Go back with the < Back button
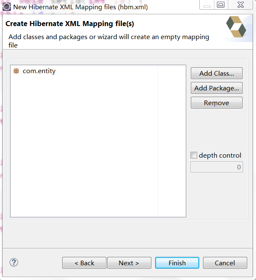Image resolution: width=256 pixels, height=280 pixels. [x=84, y=263]
